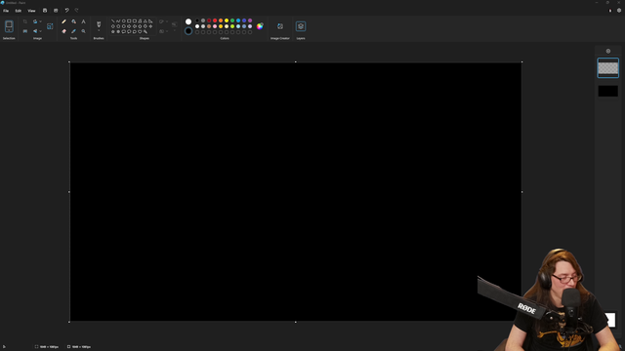Click the Save icon in title bar
Image resolution: width=625 pixels, height=351 pixels.
coord(45,11)
